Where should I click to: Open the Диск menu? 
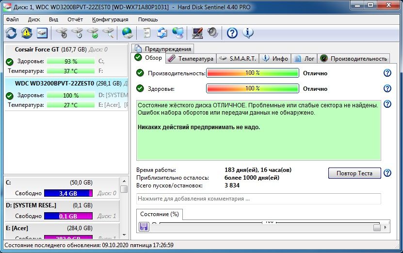coord(34,19)
